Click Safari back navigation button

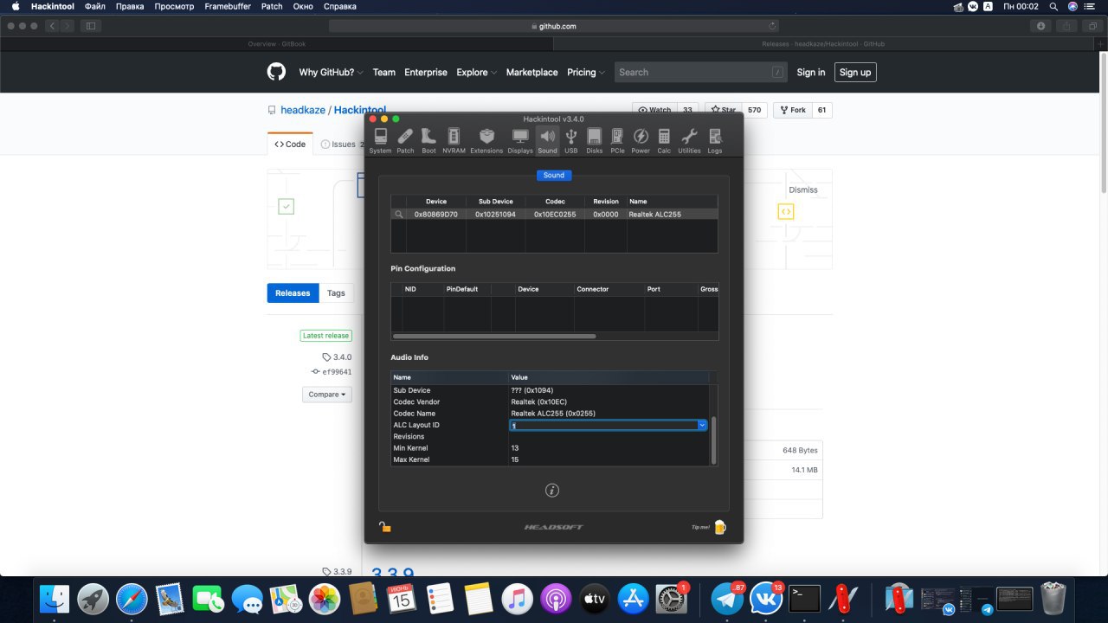click(x=52, y=26)
